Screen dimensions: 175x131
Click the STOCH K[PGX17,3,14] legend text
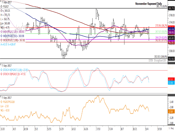(15, 70)
